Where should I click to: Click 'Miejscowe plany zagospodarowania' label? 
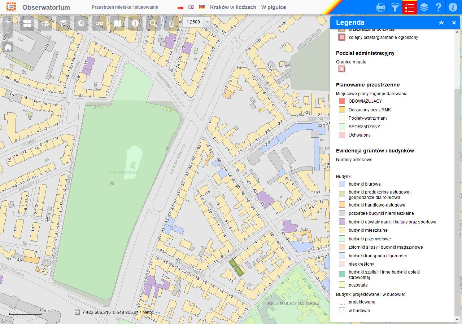coord(372,93)
